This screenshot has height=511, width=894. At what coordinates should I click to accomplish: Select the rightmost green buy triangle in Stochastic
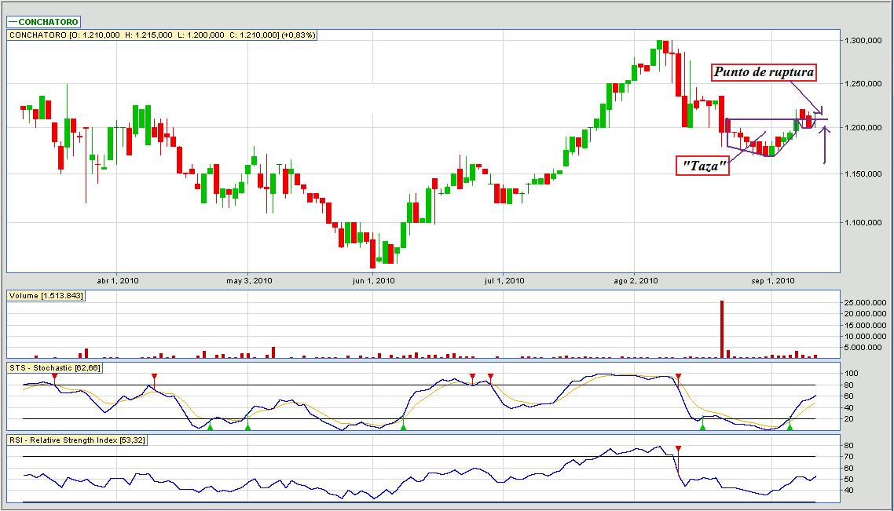[x=790, y=426]
